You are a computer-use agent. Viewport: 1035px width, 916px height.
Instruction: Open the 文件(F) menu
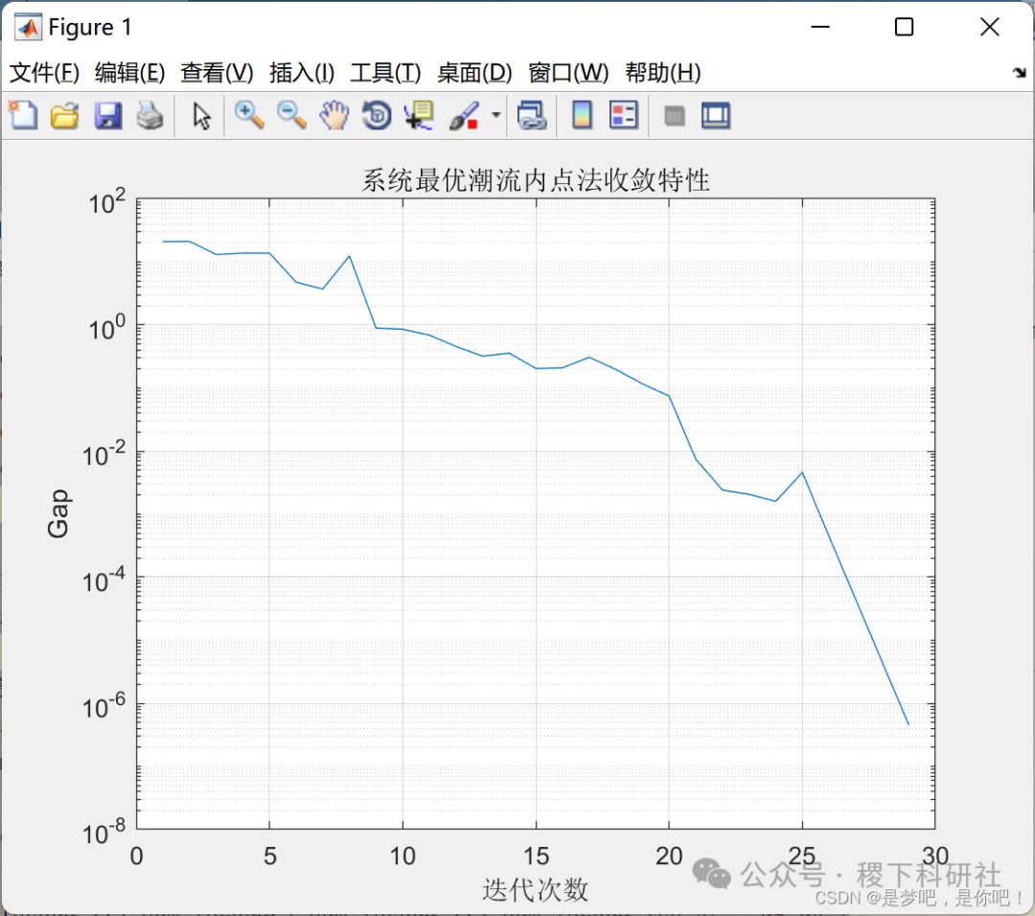click(44, 73)
